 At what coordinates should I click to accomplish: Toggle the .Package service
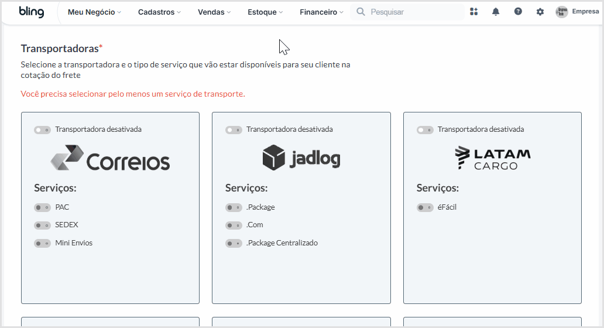pos(234,208)
